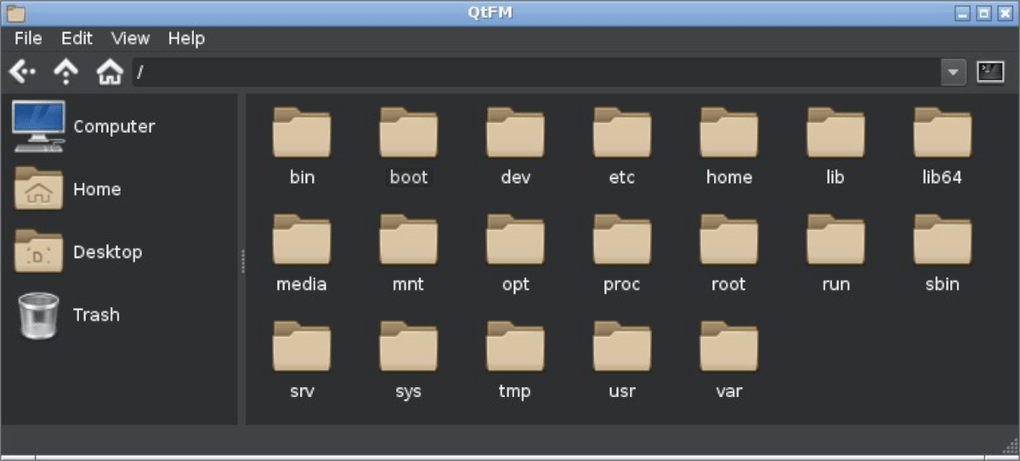Screen dimensions: 1020x461
Task: Open the Edit menu
Action: tap(76, 38)
